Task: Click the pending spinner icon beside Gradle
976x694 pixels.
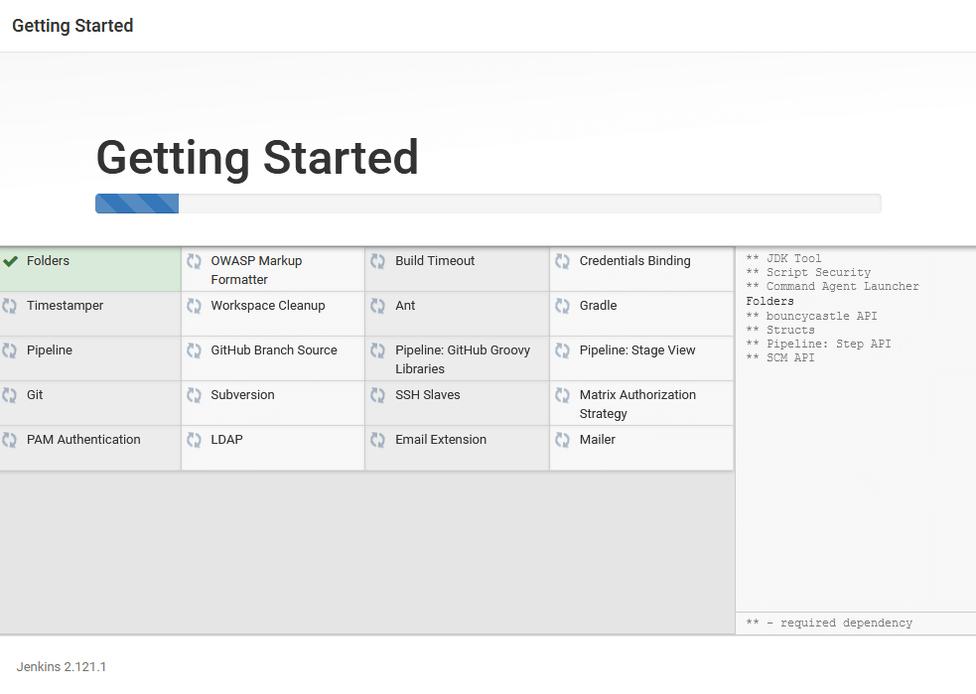Action: coord(562,306)
